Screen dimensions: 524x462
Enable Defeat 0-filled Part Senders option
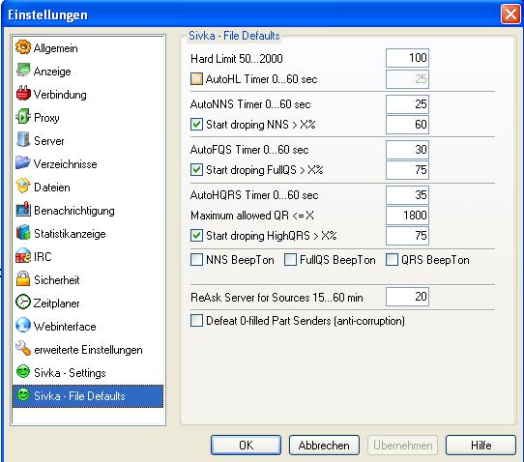[x=196, y=320]
